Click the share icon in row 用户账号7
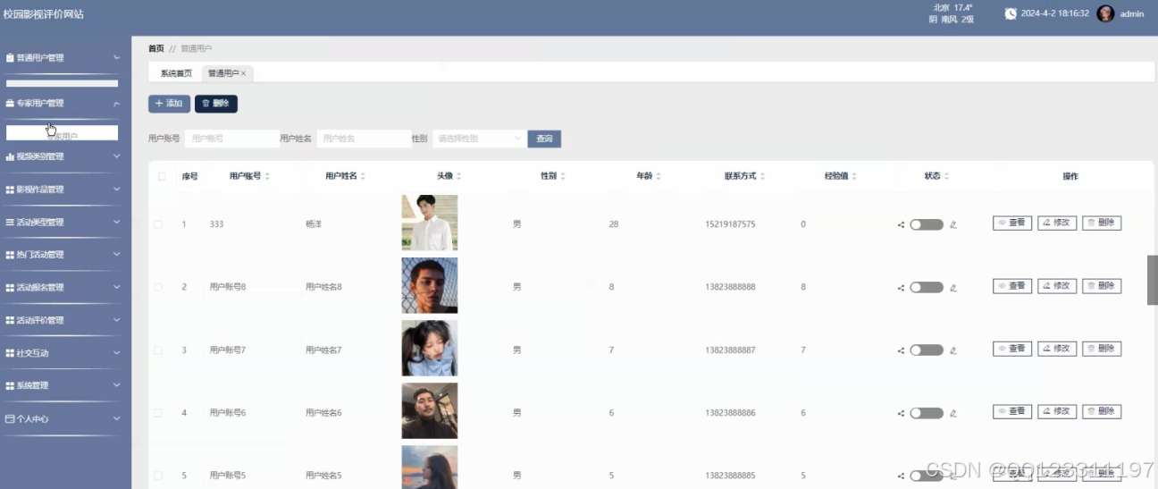Screen dimensions: 1158x489 [901, 350]
